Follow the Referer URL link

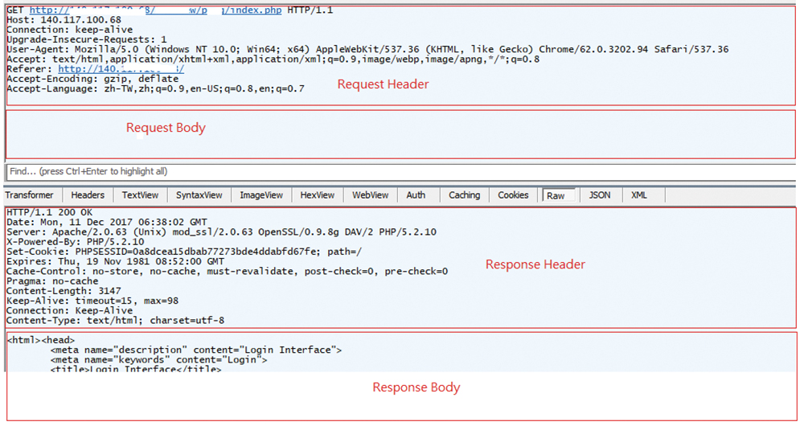point(132,69)
